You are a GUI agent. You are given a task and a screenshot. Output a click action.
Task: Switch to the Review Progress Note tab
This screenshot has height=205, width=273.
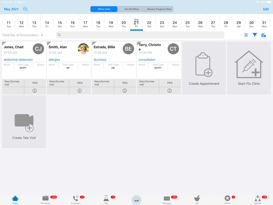click(159, 9)
